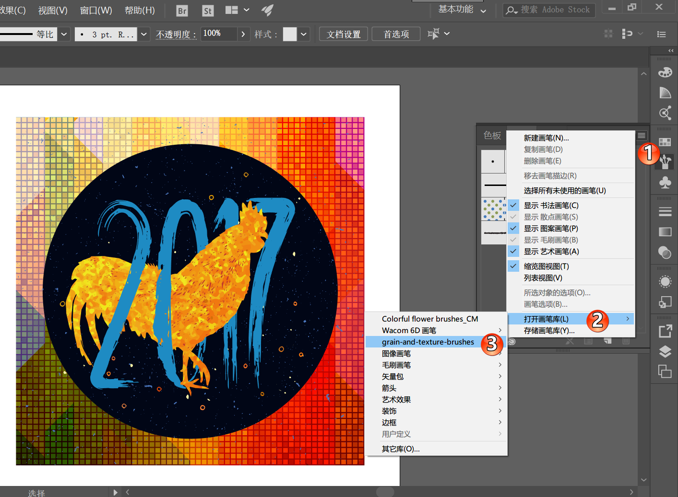
Task: Expand the Wacom 6D 画笔 submenu
Action: 436,330
